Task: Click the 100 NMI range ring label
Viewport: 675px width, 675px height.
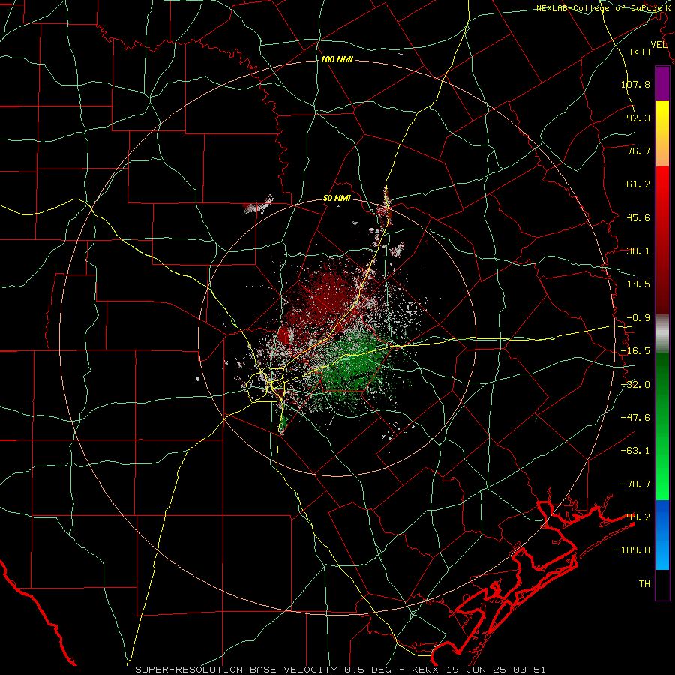Action: (x=337, y=59)
